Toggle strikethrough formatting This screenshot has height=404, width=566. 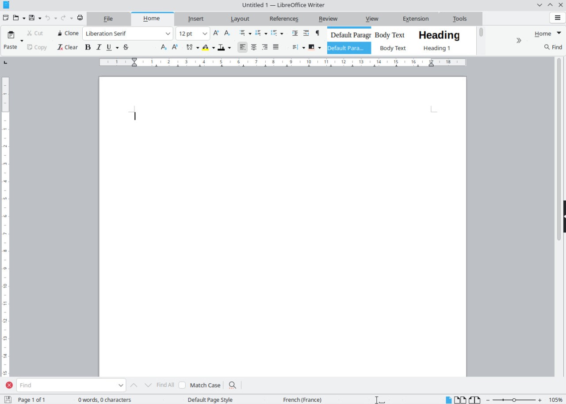click(x=126, y=47)
